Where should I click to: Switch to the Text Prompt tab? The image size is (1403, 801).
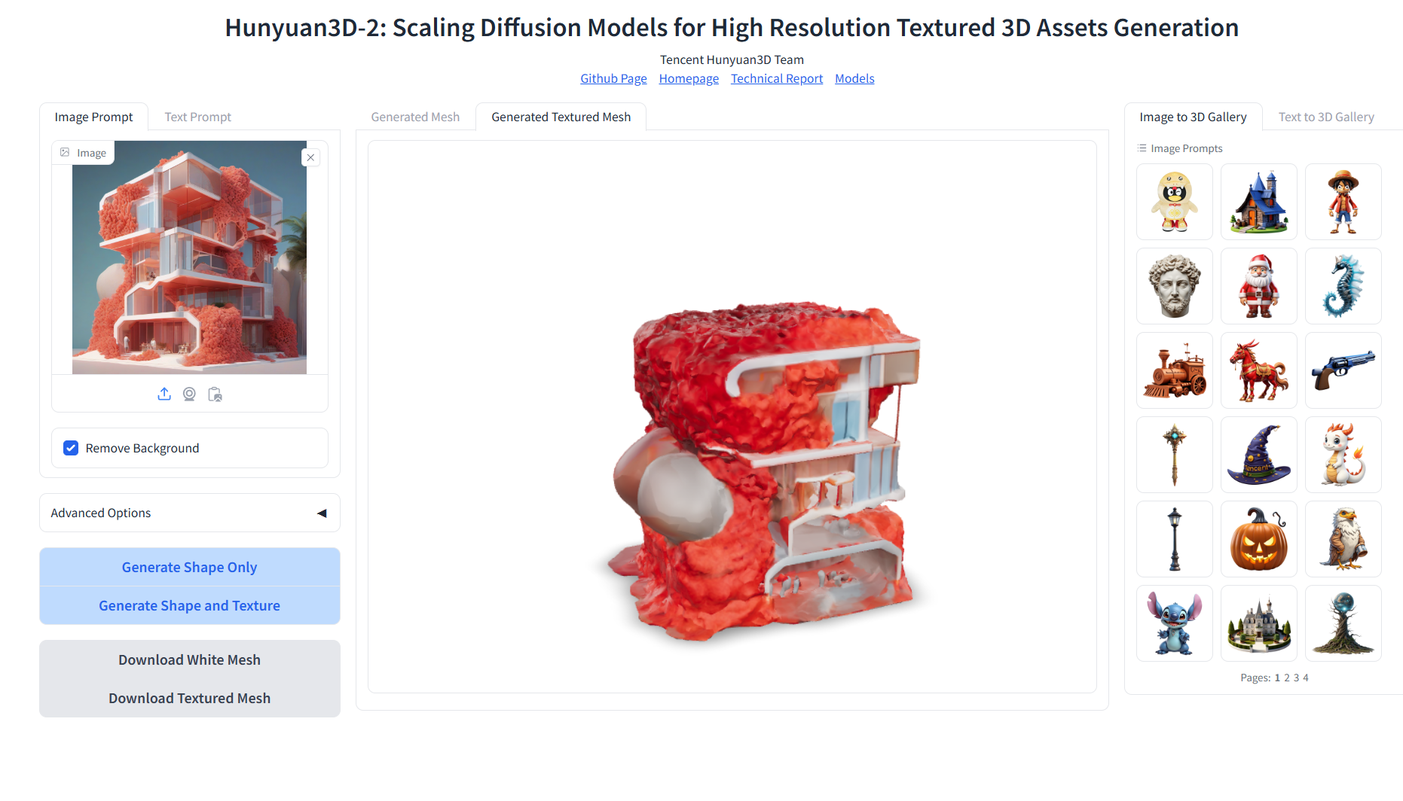point(197,117)
